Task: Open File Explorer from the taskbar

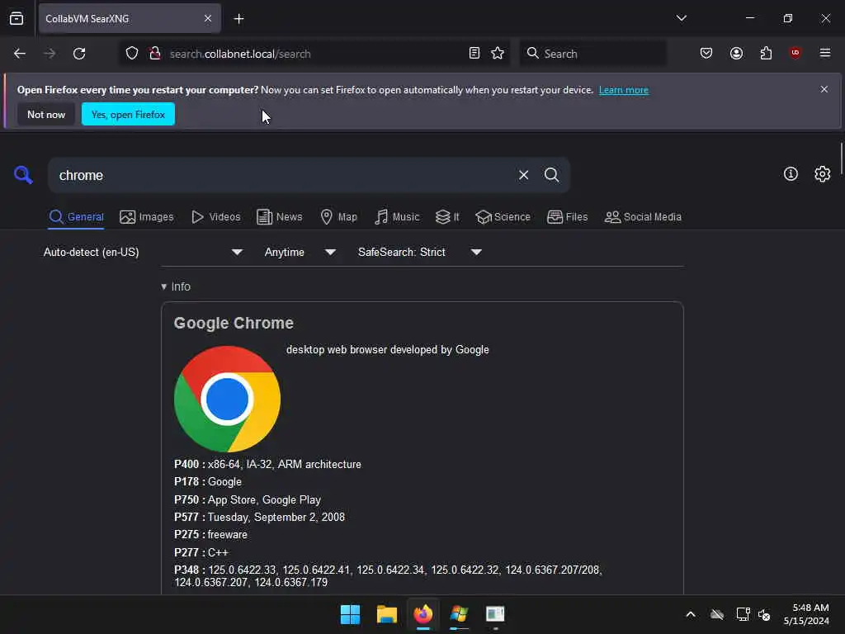Action: [386, 614]
